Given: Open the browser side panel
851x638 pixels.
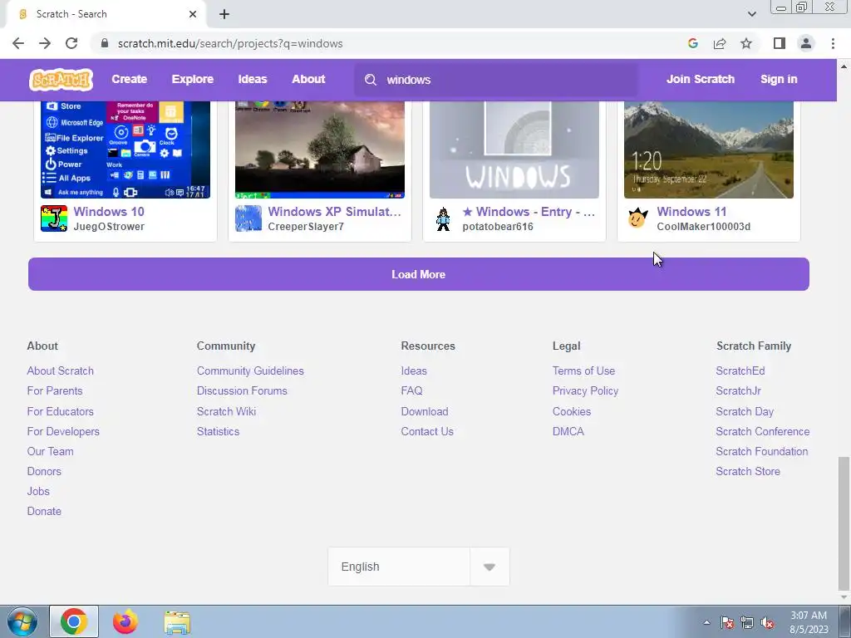Looking at the screenshot, I should tap(780, 43).
